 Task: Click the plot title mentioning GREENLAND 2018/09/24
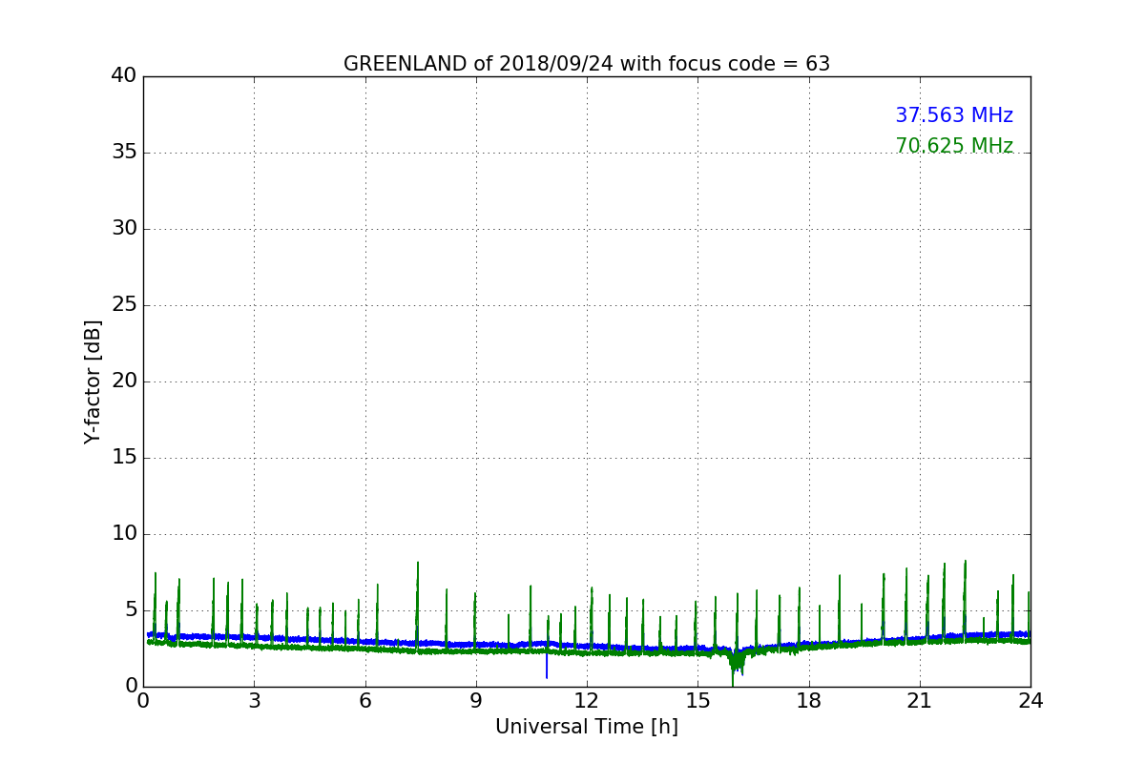587,64
